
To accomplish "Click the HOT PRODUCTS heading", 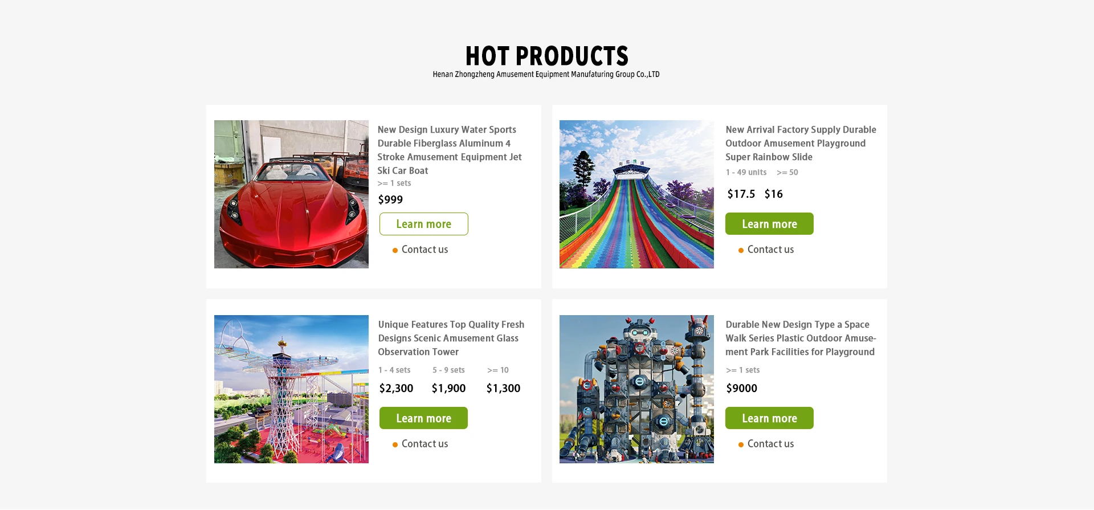I will 546,56.
